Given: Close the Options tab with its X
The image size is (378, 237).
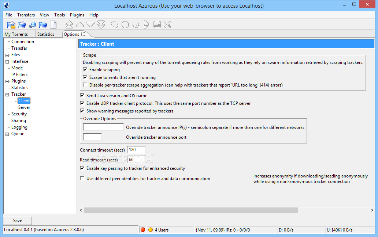Looking at the screenshot, I should (83, 34).
